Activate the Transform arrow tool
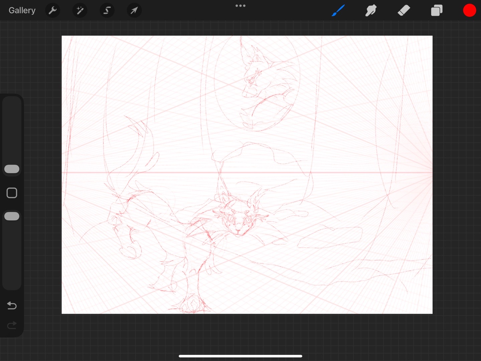This screenshot has width=481, height=361. [x=134, y=10]
